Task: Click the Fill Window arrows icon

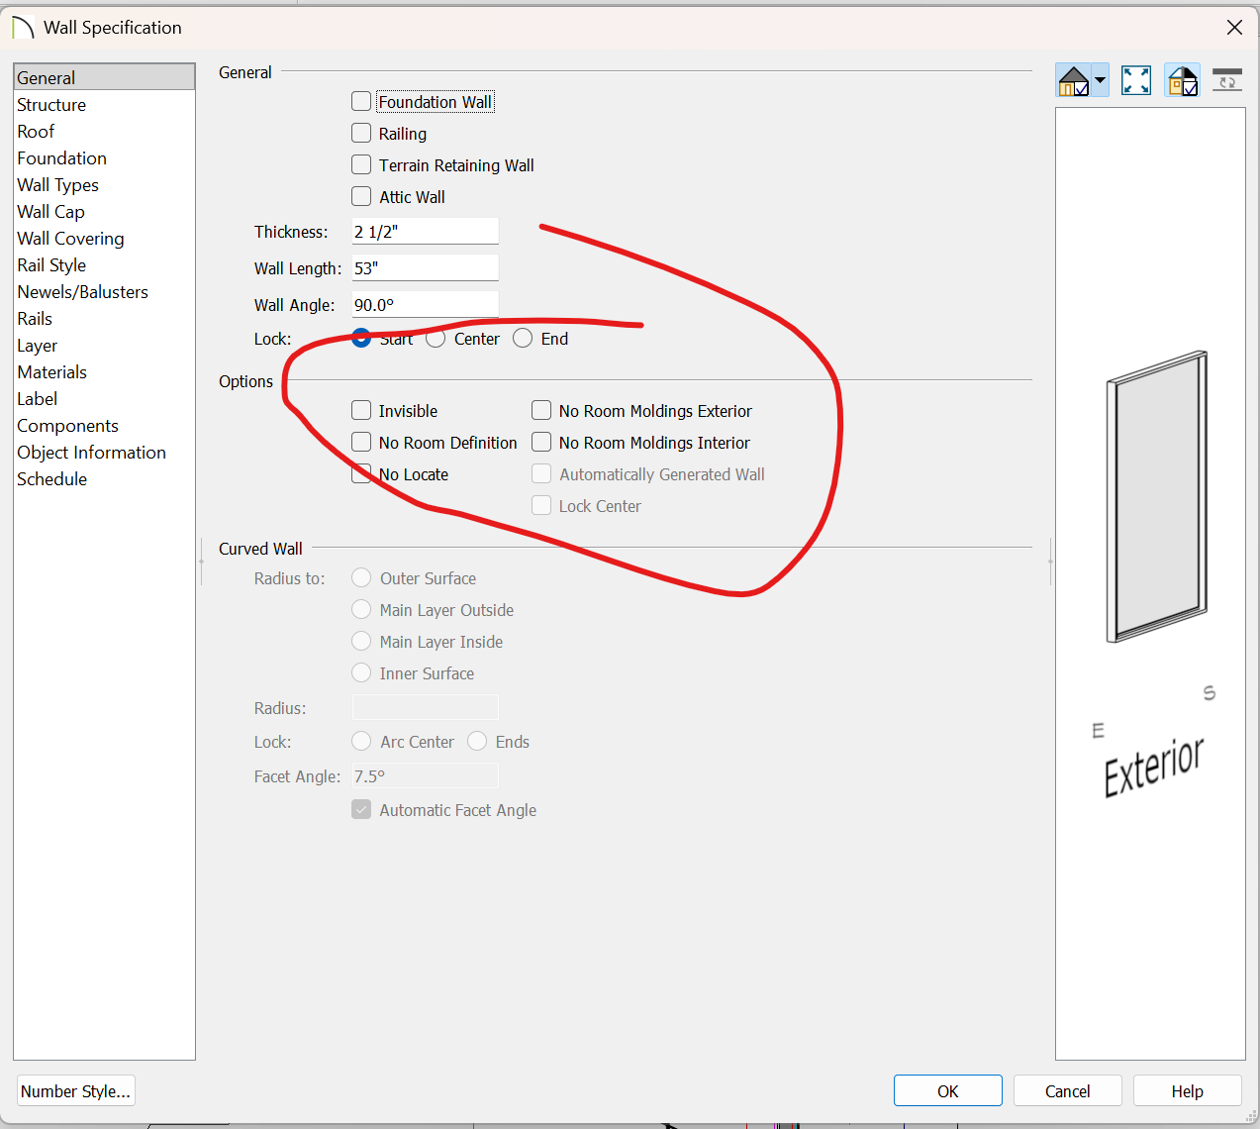Action: pyautogui.click(x=1135, y=80)
